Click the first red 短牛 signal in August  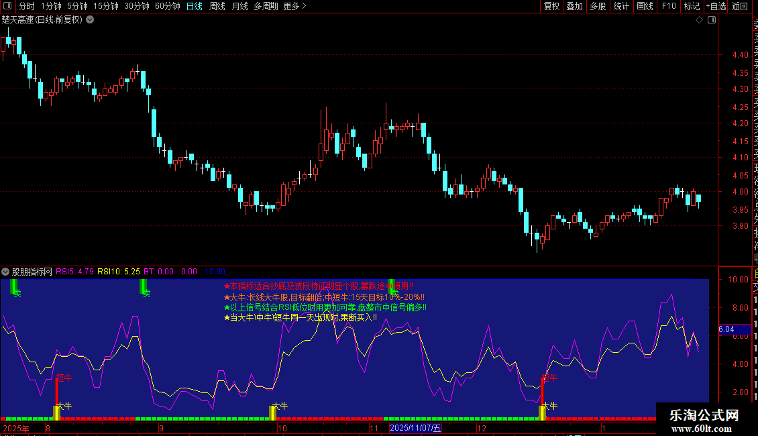pos(63,378)
